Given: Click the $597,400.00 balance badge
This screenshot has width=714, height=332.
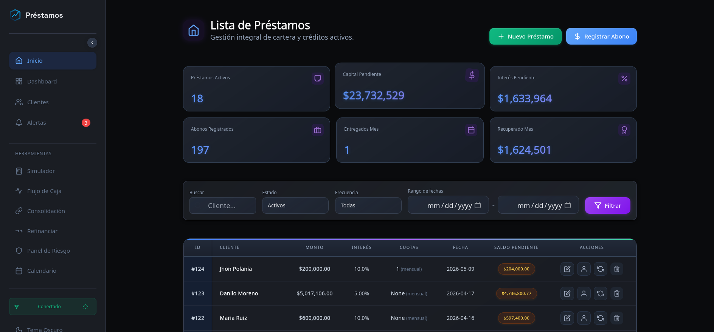Looking at the screenshot, I should click(x=516, y=318).
